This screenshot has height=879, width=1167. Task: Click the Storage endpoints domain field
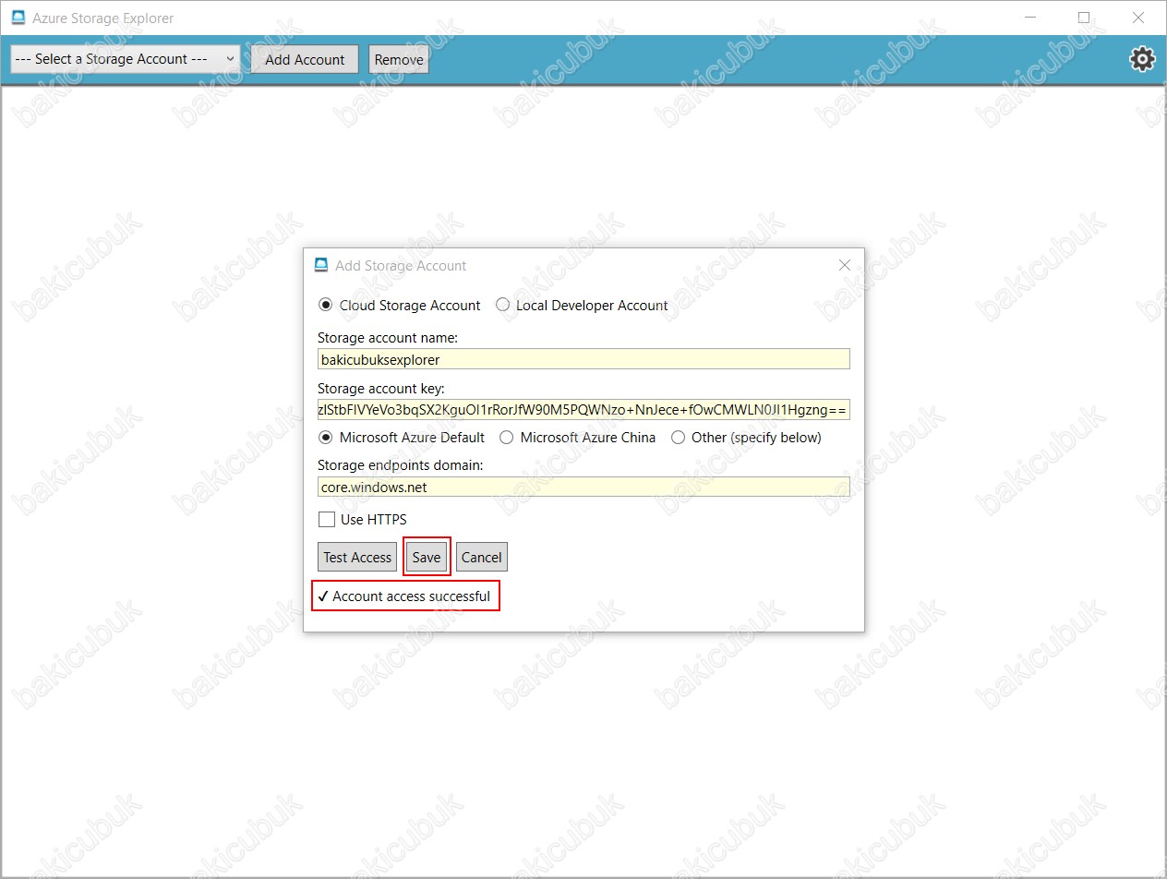coord(583,487)
